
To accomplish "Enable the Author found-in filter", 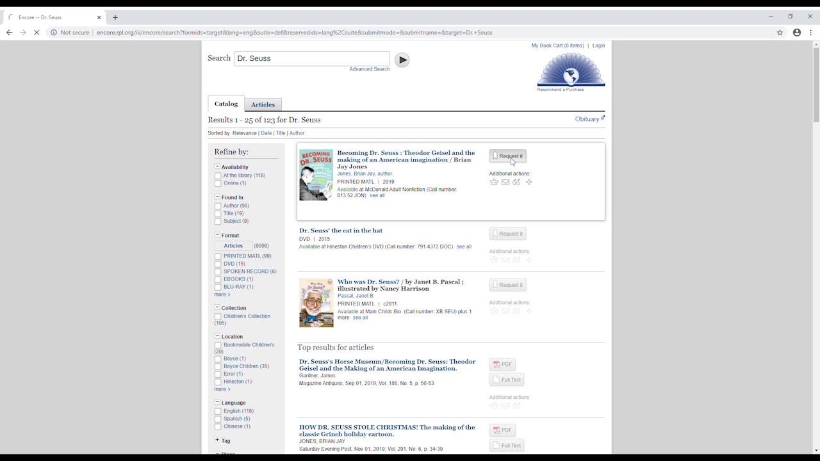I will click(218, 206).
